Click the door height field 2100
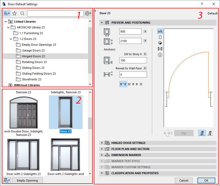The width and height of the screenshot is (220, 186). (x=130, y=41)
